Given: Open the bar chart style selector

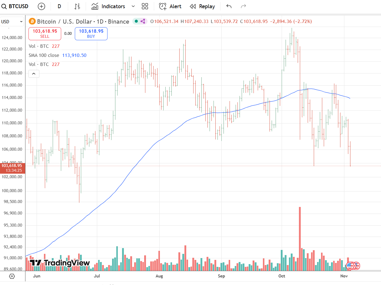Looking at the screenshot, I should click(x=77, y=6).
